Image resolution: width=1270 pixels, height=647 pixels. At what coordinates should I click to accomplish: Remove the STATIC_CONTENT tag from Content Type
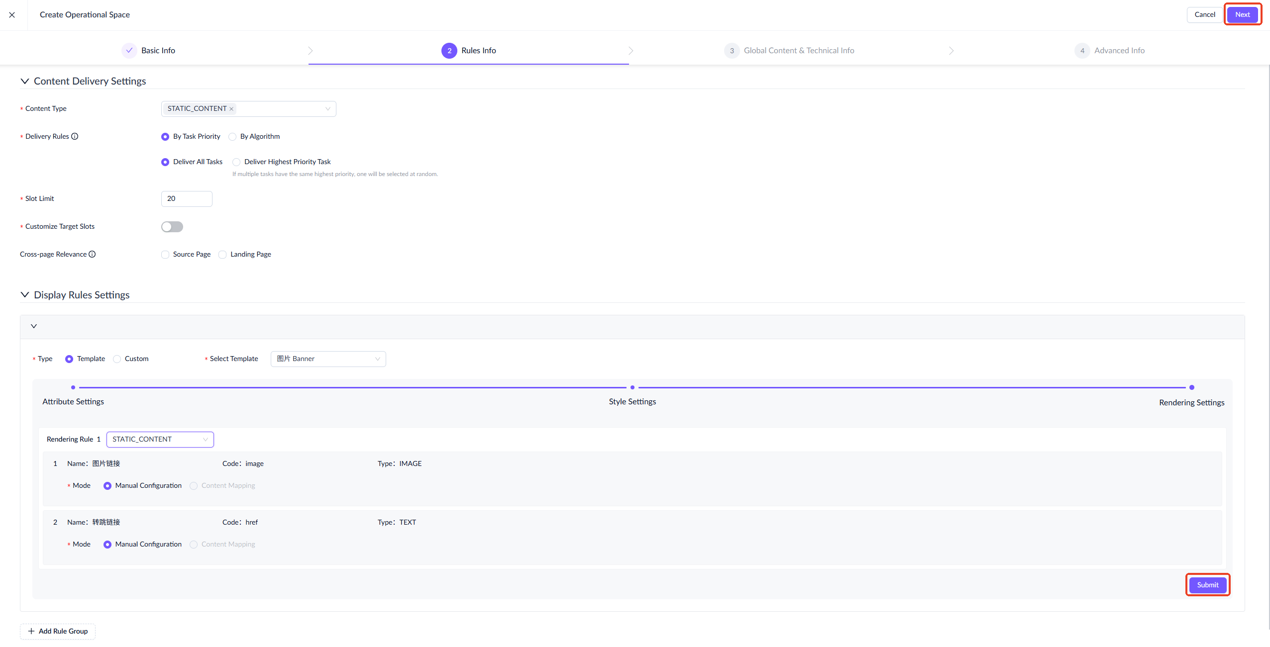[x=231, y=109]
